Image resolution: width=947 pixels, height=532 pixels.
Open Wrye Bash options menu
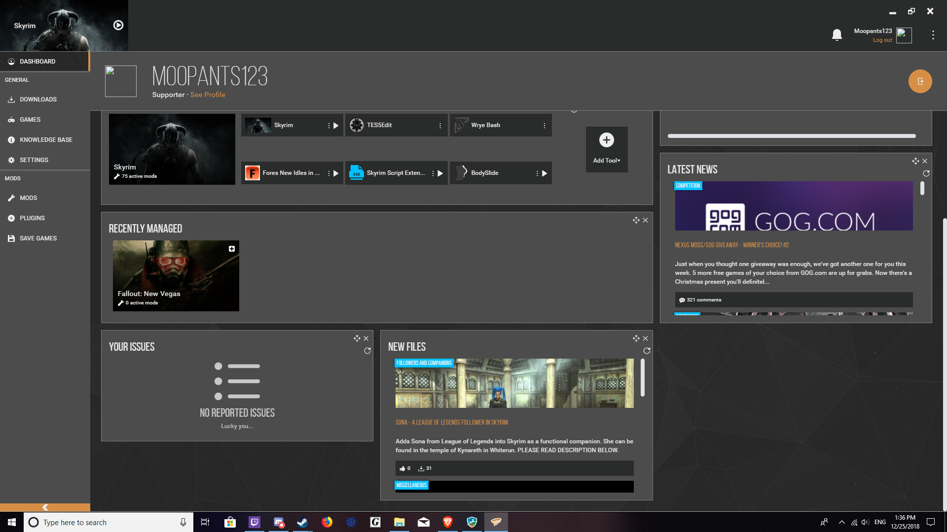click(544, 126)
